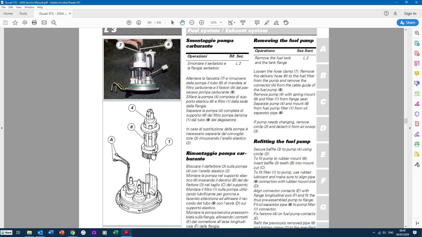Open File Explorer from taskbar
This screenshot has height=237, width=422.
point(29,233)
